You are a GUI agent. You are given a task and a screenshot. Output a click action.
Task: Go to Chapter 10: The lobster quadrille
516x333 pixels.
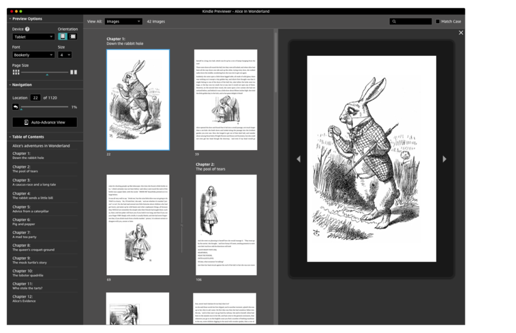(x=28, y=274)
